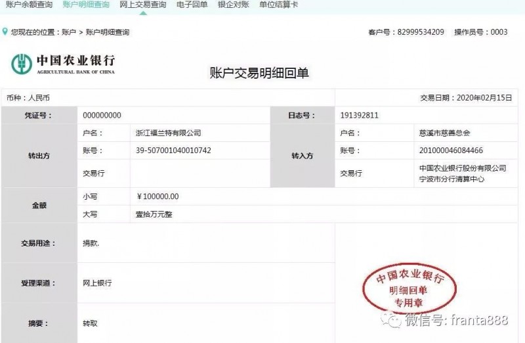
Task: Select payee account 201000046084466
Action: pos(451,150)
